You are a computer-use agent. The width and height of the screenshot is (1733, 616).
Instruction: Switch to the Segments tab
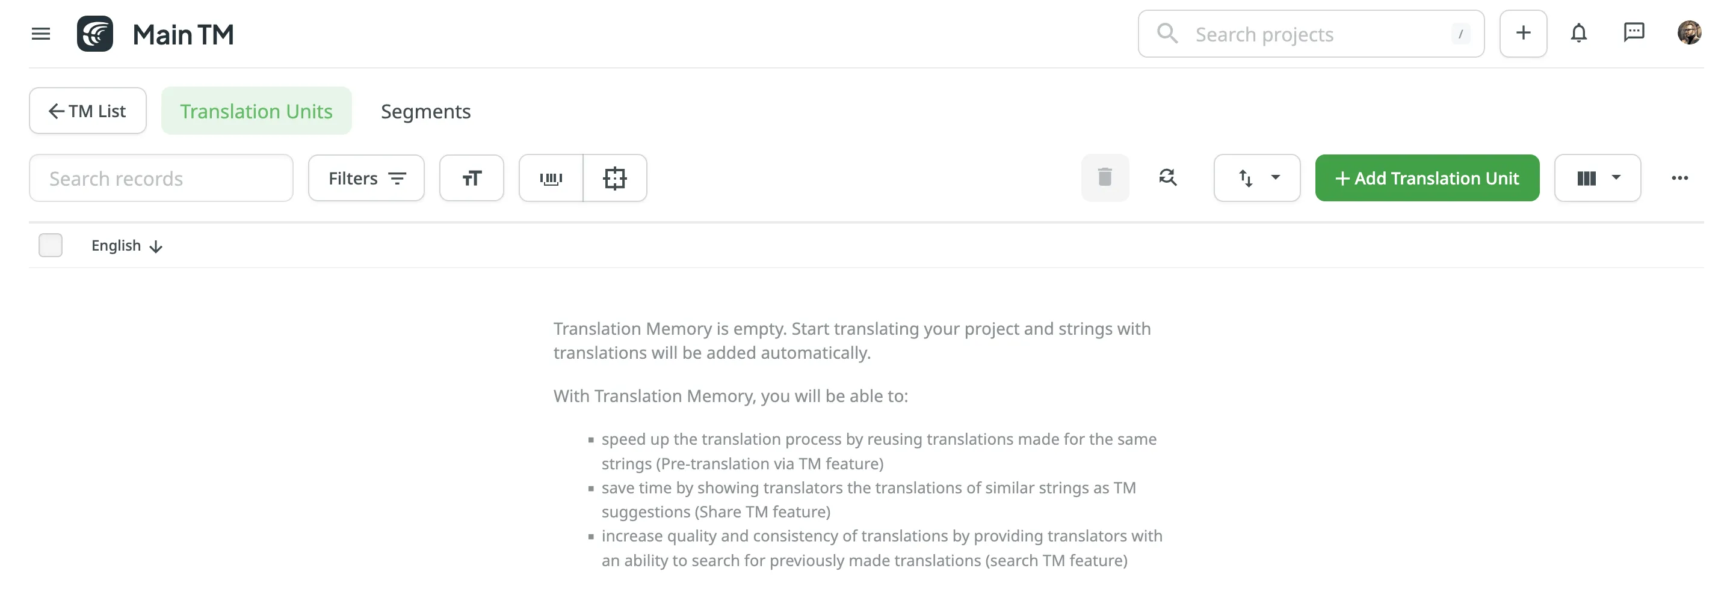[425, 111]
